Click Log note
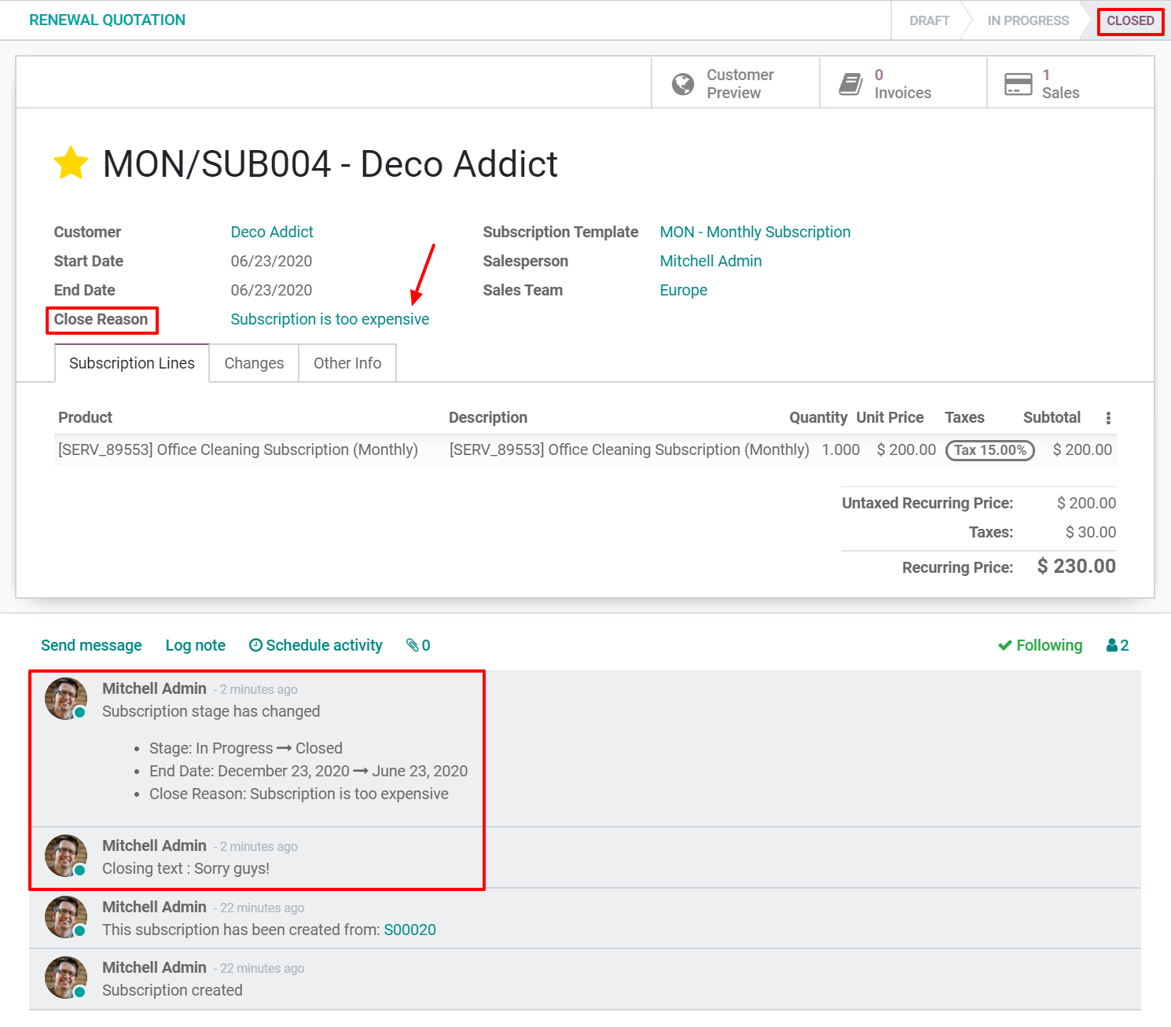 pyautogui.click(x=195, y=644)
